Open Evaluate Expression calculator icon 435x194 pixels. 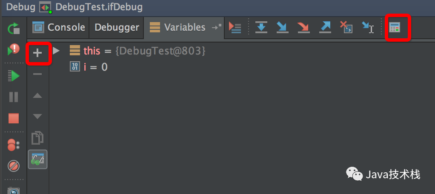[394, 27]
